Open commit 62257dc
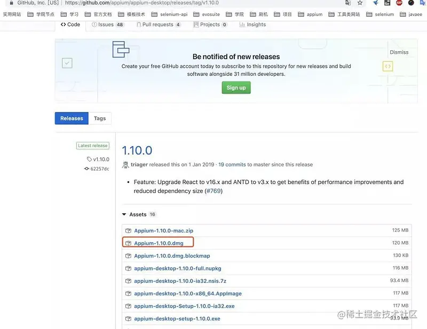This screenshot has width=427, height=329. [x=97, y=168]
